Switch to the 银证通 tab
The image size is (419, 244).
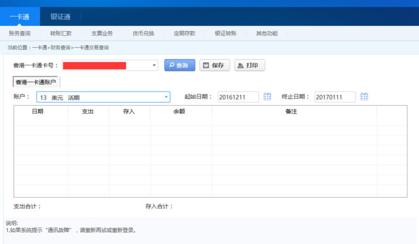tap(60, 16)
